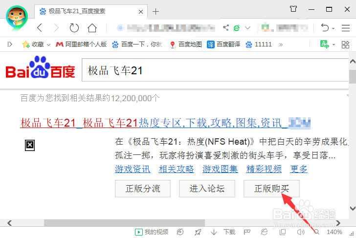356x238 pixels.
Task: Expand the engine mode dropdown arrow
Action: pyautogui.click(x=248, y=28)
